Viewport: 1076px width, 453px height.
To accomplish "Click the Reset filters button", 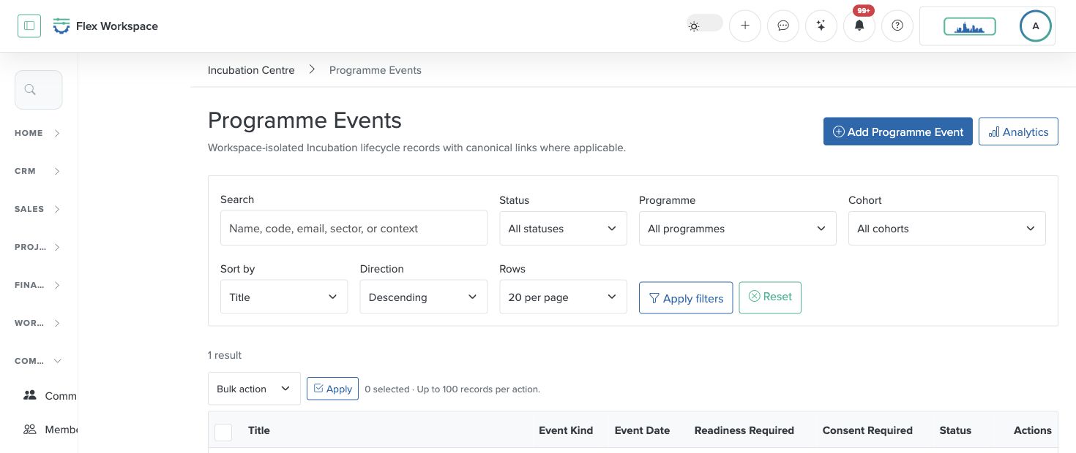I will [770, 297].
